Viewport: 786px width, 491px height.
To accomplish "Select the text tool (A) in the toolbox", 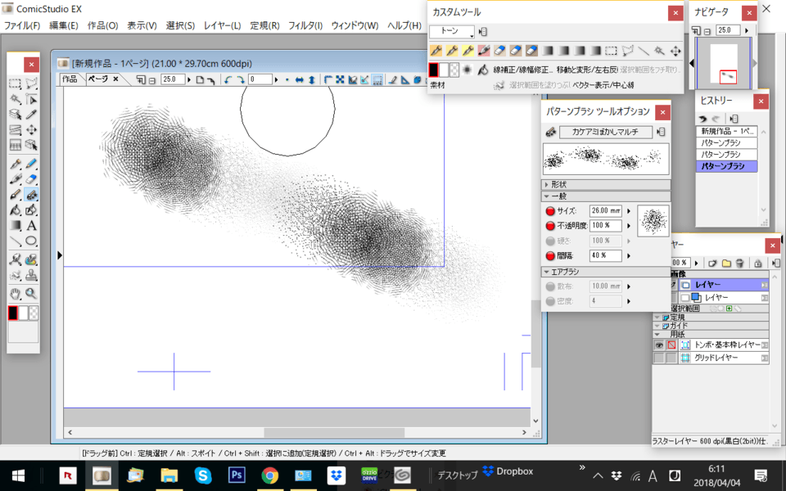I will point(31,226).
